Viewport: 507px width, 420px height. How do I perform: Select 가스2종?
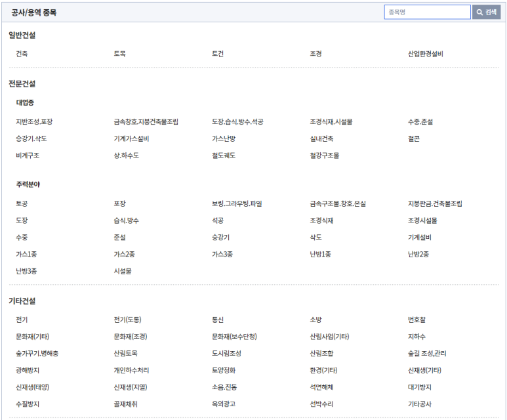pos(124,255)
